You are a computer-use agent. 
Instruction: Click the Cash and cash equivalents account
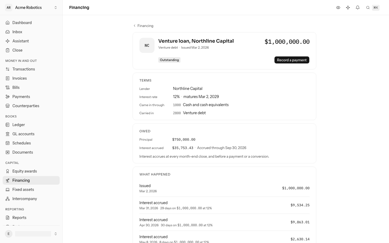coord(201,105)
